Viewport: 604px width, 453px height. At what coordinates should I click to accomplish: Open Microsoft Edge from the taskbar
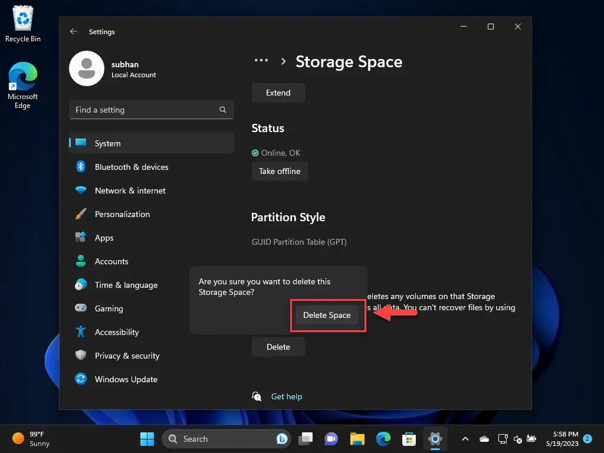click(383, 439)
